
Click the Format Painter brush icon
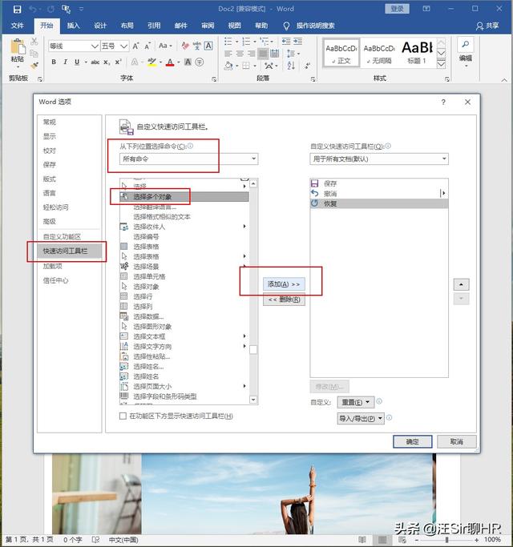click(x=34, y=65)
